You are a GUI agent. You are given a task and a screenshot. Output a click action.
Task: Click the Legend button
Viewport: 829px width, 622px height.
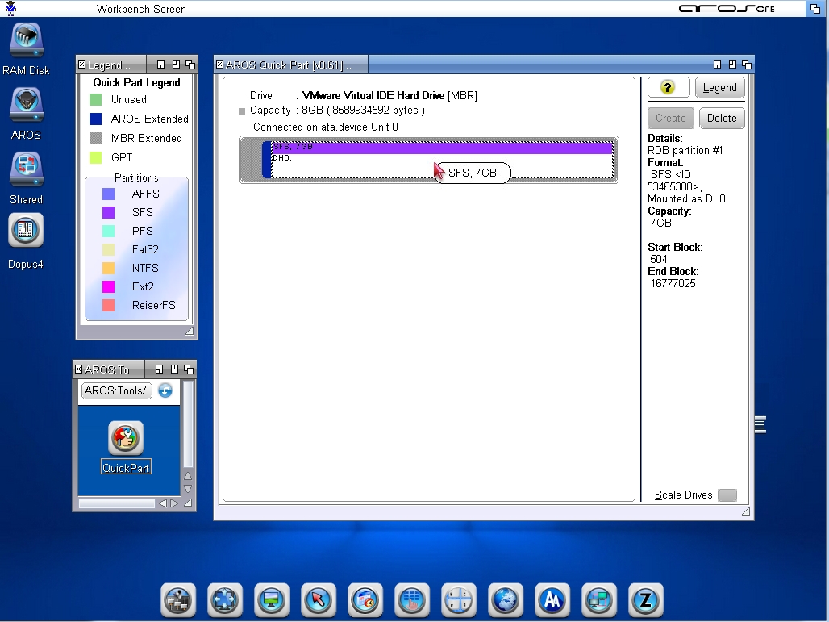(x=719, y=87)
